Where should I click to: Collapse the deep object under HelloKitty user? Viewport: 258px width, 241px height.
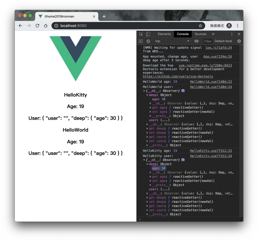(x=147, y=164)
